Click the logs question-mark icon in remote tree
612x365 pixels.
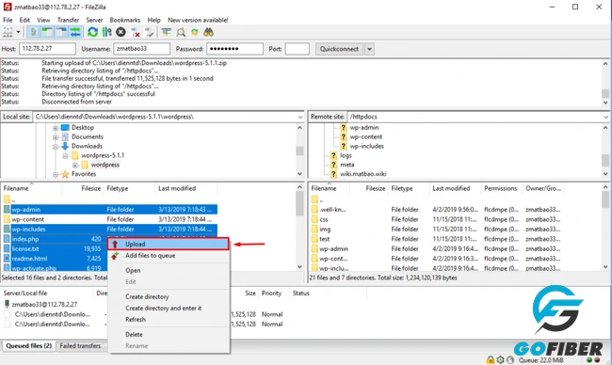[x=333, y=155]
